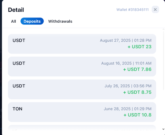Image resolution: width=165 pixels, height=135 pixels.
Task: Switch to the All tab
Action: click(x=13, y=21)
